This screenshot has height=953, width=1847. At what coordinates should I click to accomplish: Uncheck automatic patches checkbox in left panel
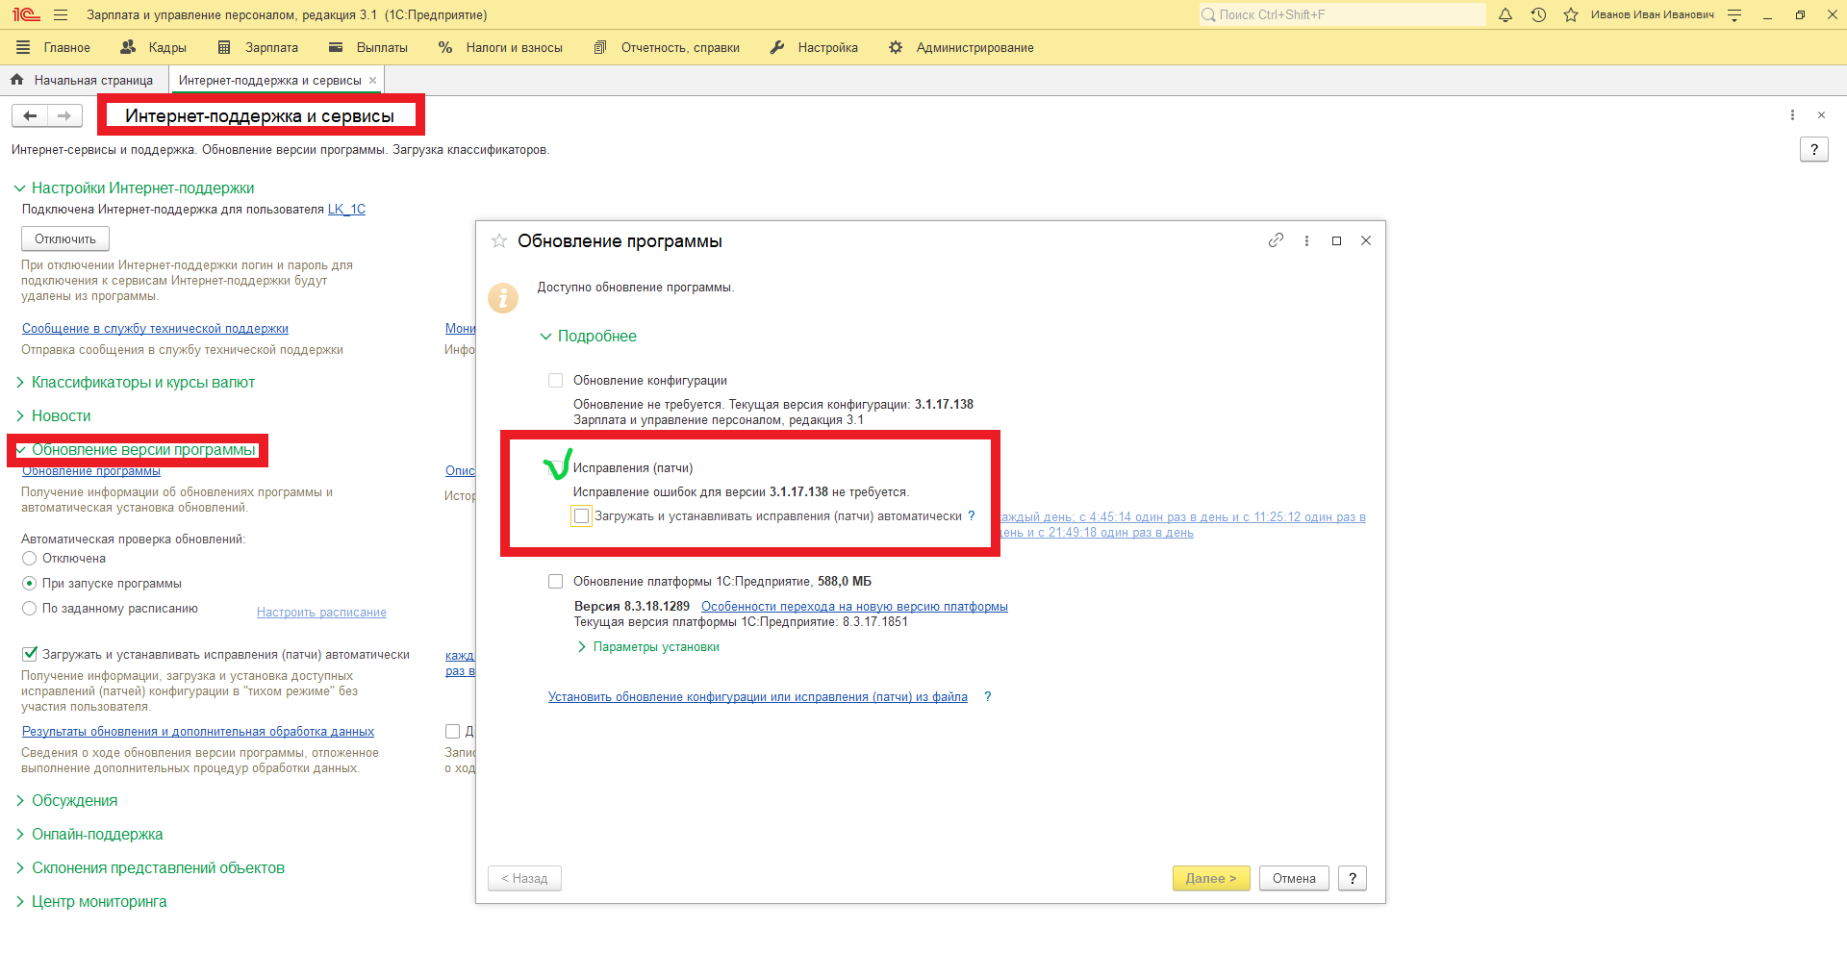[30, 654]
